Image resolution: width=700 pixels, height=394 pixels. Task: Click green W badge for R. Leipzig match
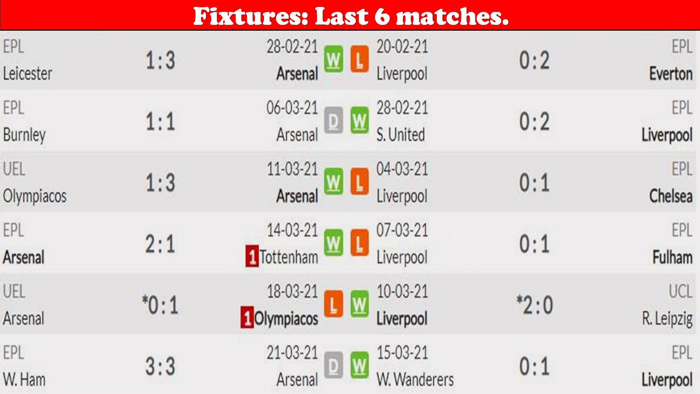359,304
